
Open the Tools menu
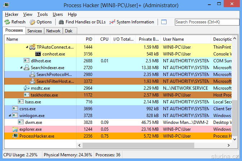(x=42, y=14)
